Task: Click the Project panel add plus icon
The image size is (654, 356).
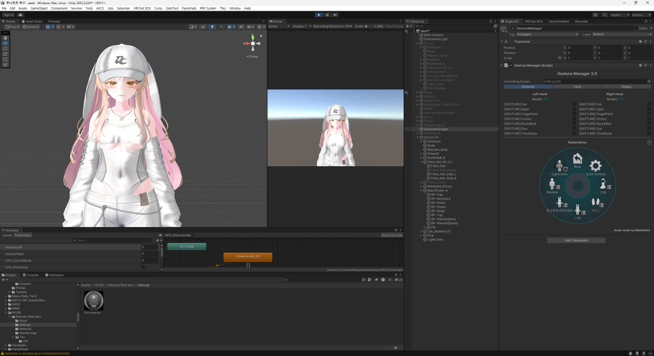Action: 4,280
